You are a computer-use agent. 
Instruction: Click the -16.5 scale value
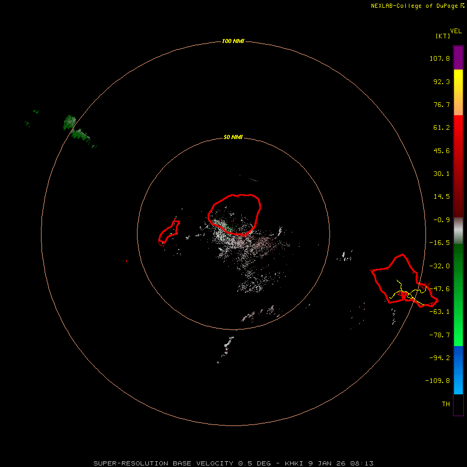click(x=439, y=243)
